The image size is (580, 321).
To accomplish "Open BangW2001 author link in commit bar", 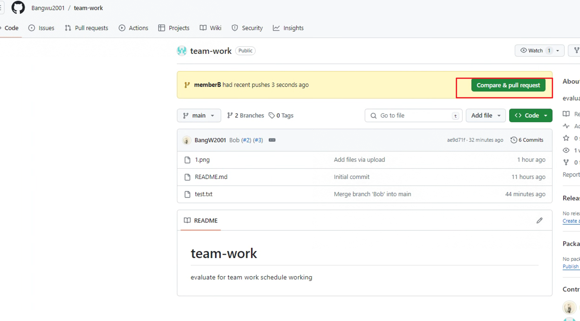I will [x=210, y=140].
